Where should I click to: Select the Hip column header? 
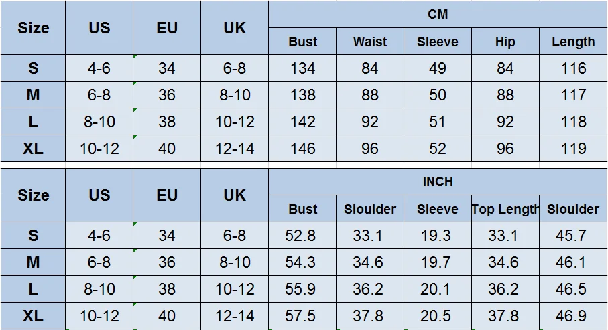coord(505,42)
